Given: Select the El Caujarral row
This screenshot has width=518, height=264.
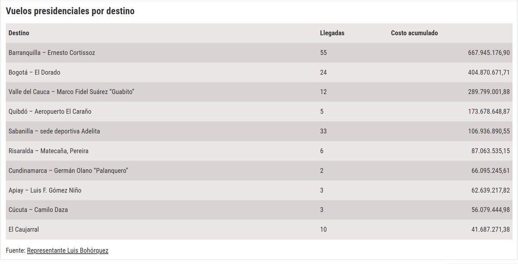Looking at the screenshot, I should click(x=259, y=229).
